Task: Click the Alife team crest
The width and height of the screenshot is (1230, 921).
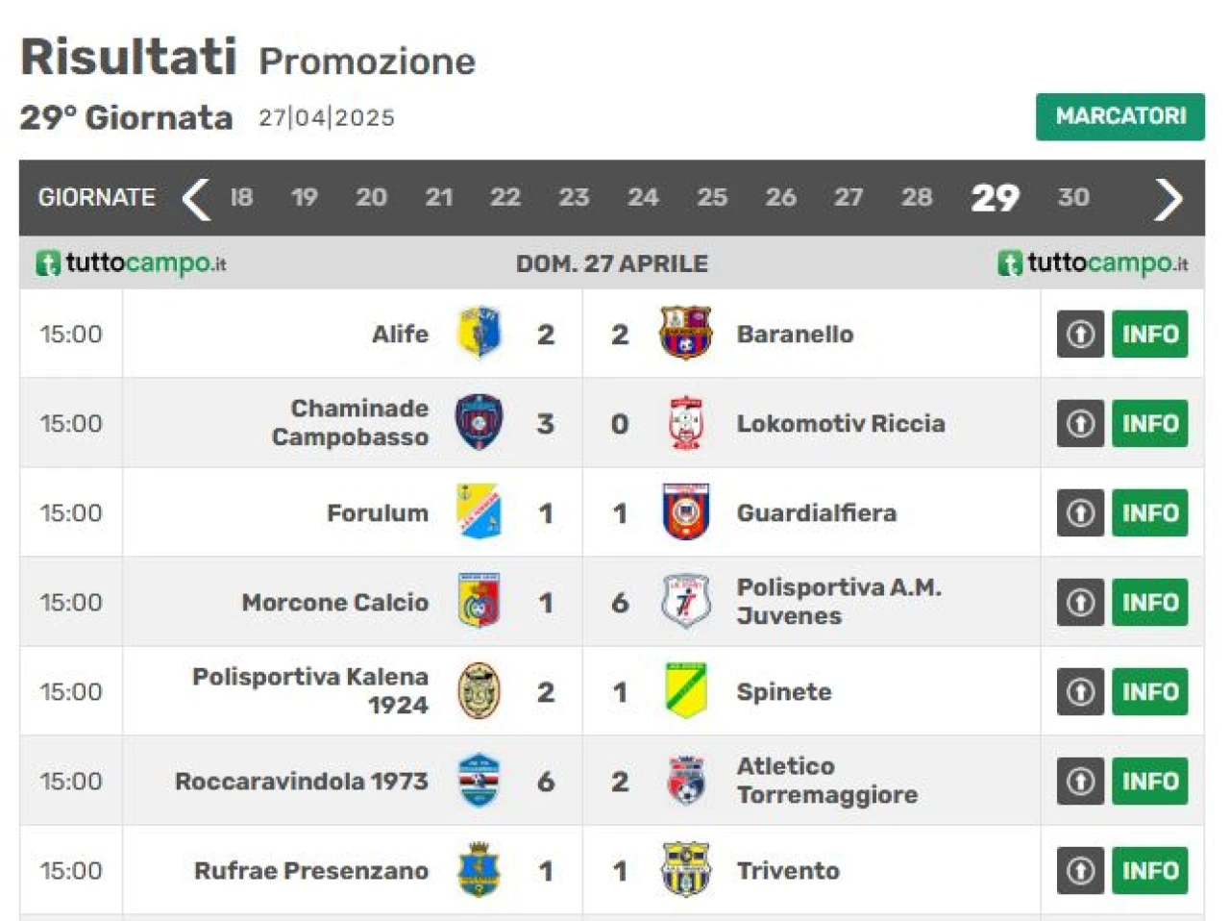Action: click(x=479, y=333)
